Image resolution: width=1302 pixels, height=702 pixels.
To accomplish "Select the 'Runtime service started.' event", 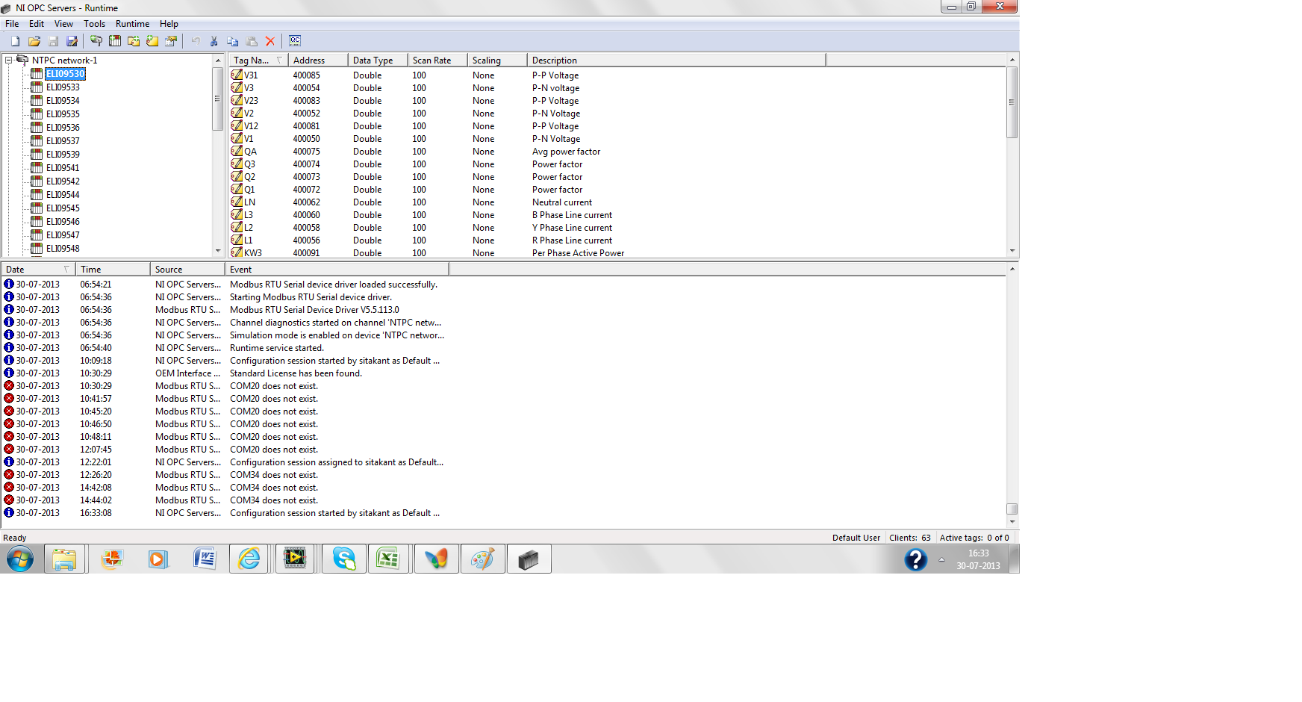I will click(277, 348).
